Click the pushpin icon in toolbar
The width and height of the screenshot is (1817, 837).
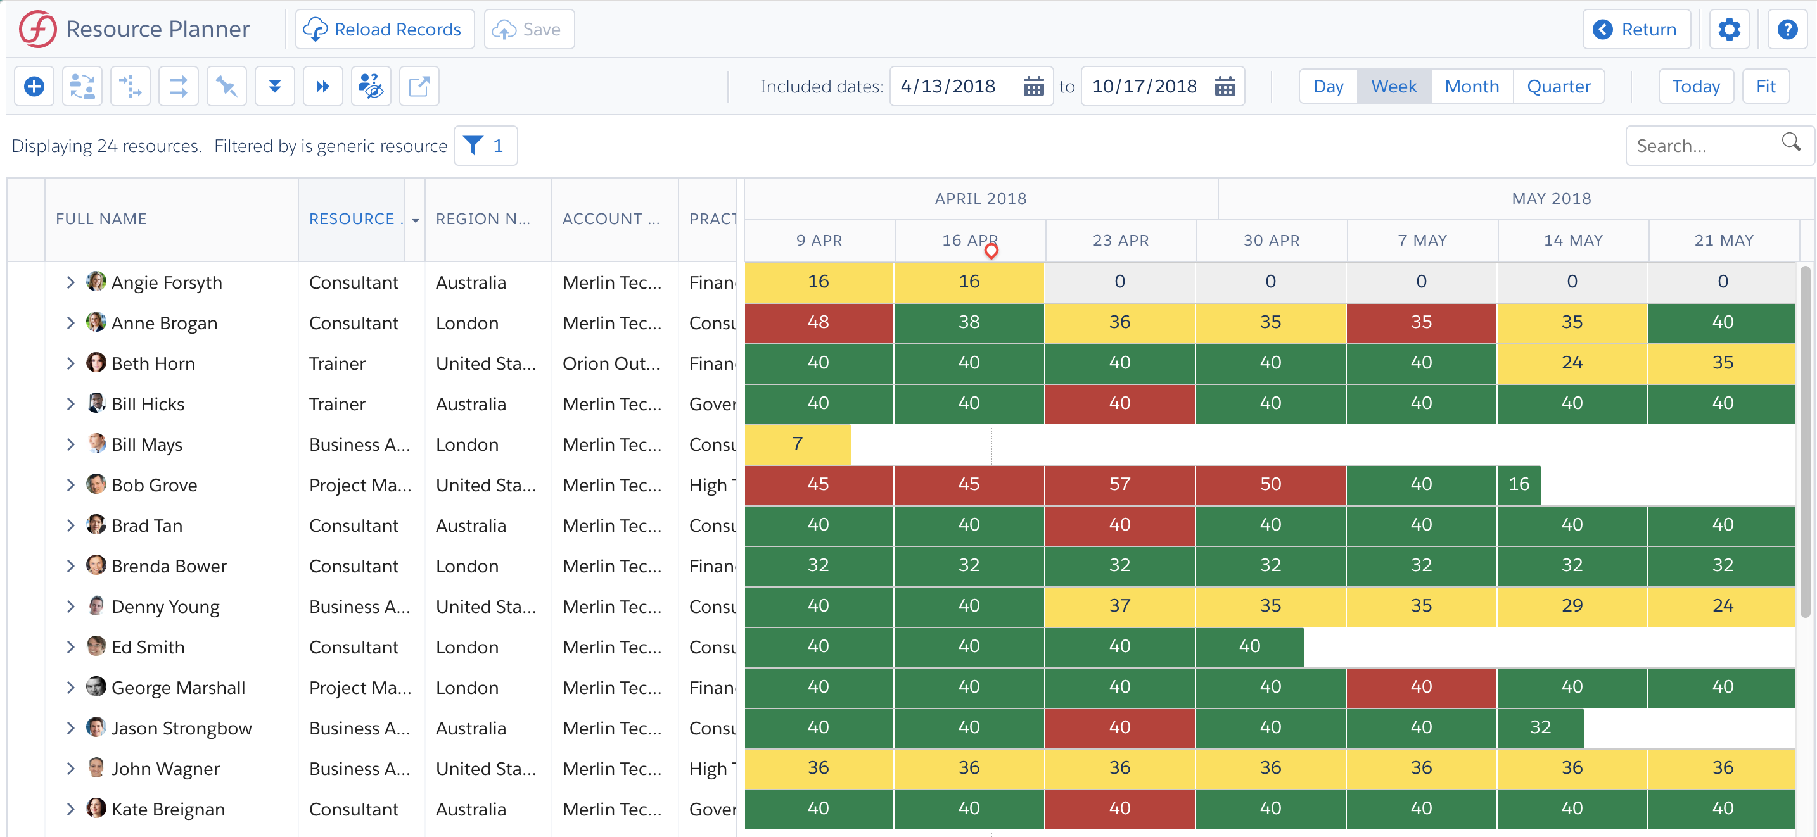[226, 87]
